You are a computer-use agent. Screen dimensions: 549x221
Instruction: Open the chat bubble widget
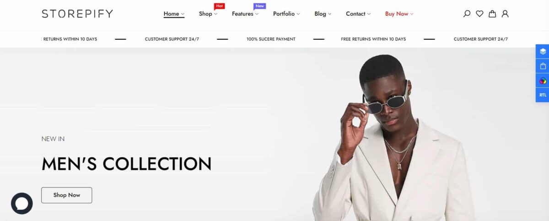22,204
